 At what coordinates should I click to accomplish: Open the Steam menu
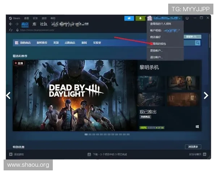click(x=17, y=18)
